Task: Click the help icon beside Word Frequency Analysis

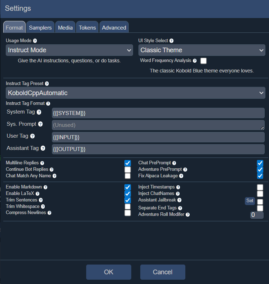Action: click(x=195, y=61)
